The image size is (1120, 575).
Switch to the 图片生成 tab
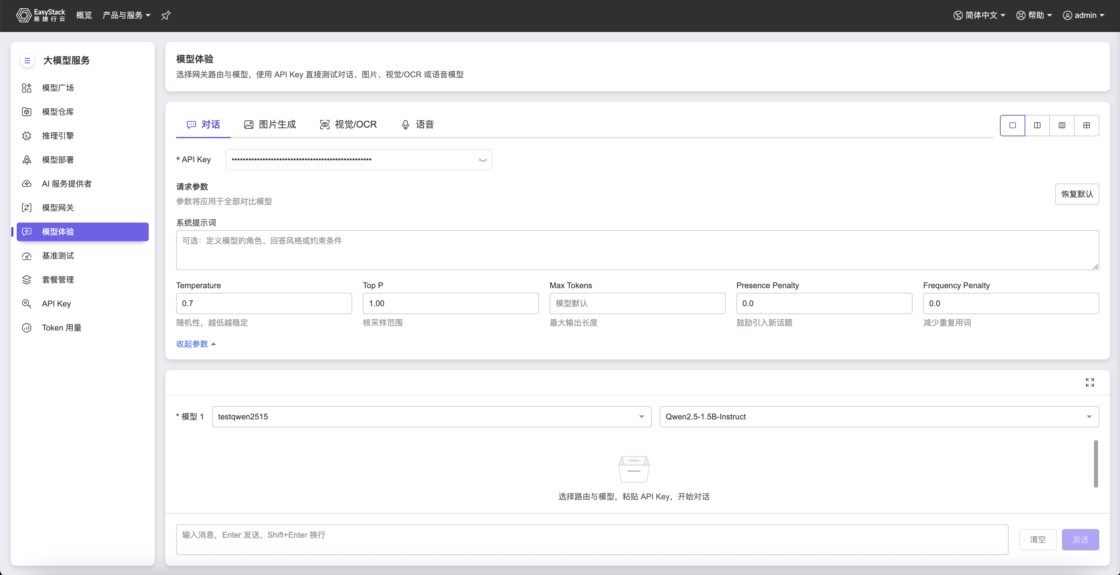pyautogui.click(x=270, y=125)
